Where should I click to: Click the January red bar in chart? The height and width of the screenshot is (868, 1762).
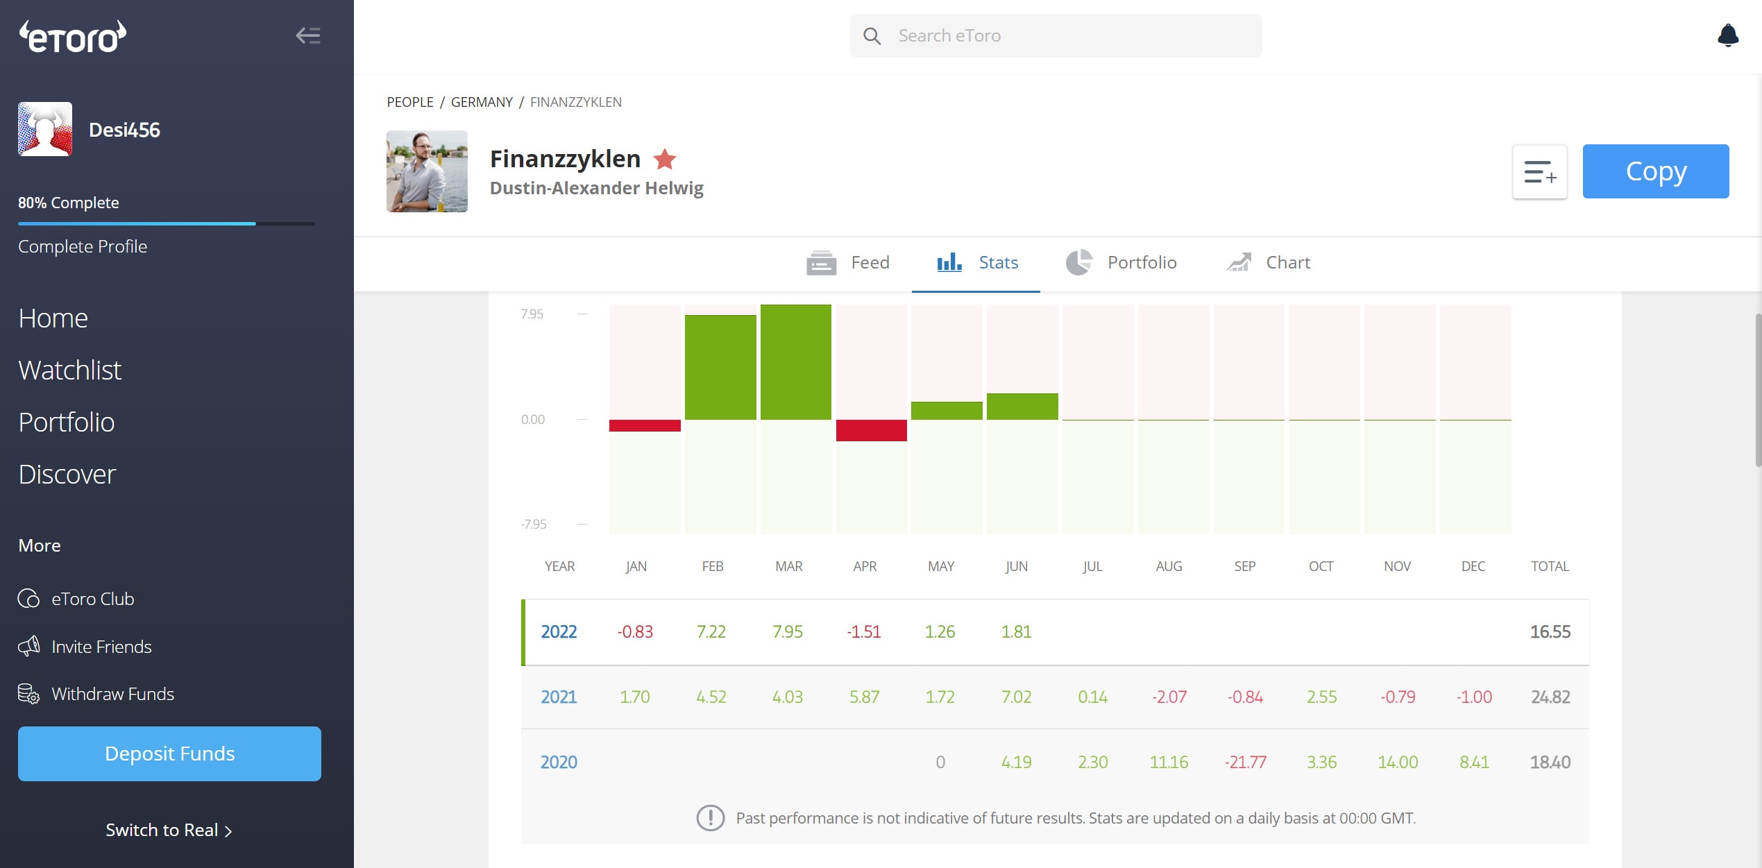tap(645, 425)
